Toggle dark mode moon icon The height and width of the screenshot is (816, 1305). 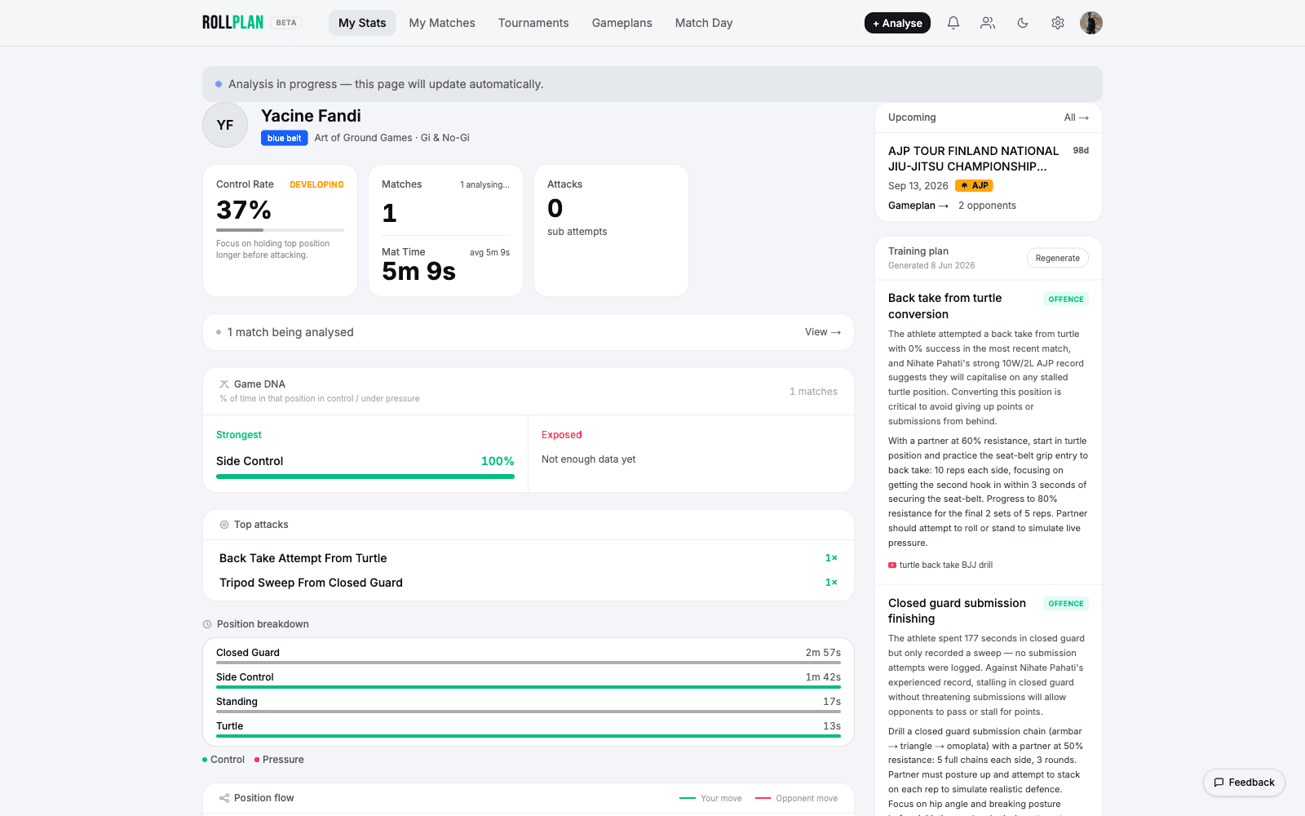tap(1023, 23)
